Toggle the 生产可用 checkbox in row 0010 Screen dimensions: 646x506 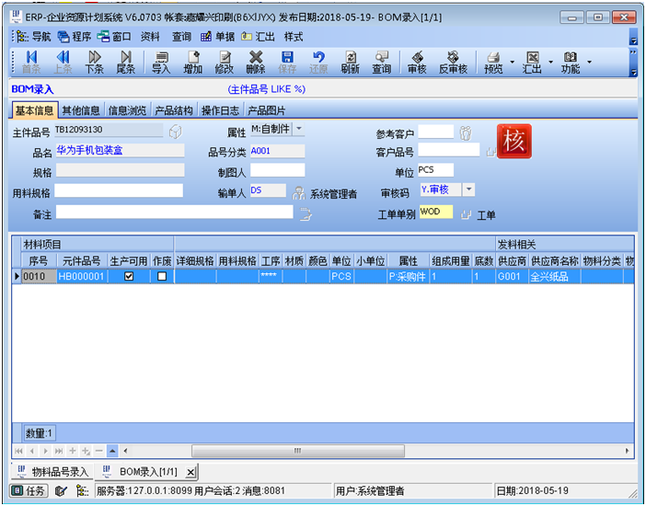click(x=129, y=276)
